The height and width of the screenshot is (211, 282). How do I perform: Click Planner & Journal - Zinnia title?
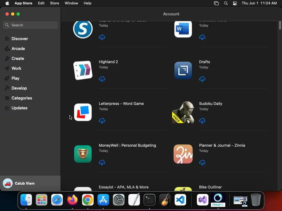coord(222,145)
